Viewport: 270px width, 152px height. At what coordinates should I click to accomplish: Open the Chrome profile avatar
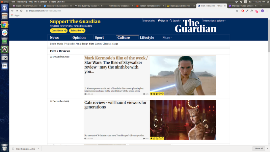point(263,11)
